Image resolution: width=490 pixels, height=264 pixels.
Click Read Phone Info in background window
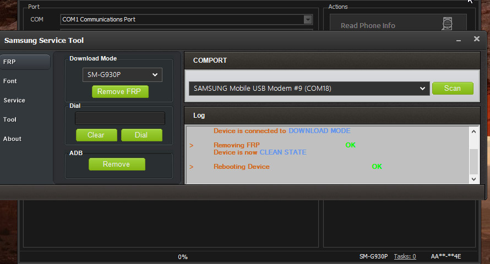pos(398,23)
